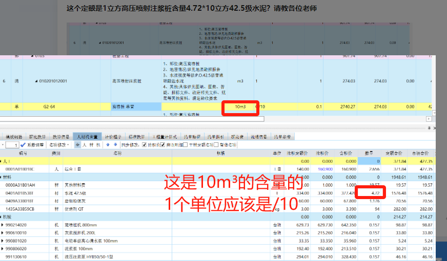Select the 机 (machine) filter button
Image resolution: width=447 pixels, height=261 pixels.
coord(98,145)
